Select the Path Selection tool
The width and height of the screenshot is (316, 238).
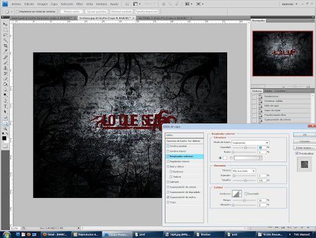[x=5, y=112]
